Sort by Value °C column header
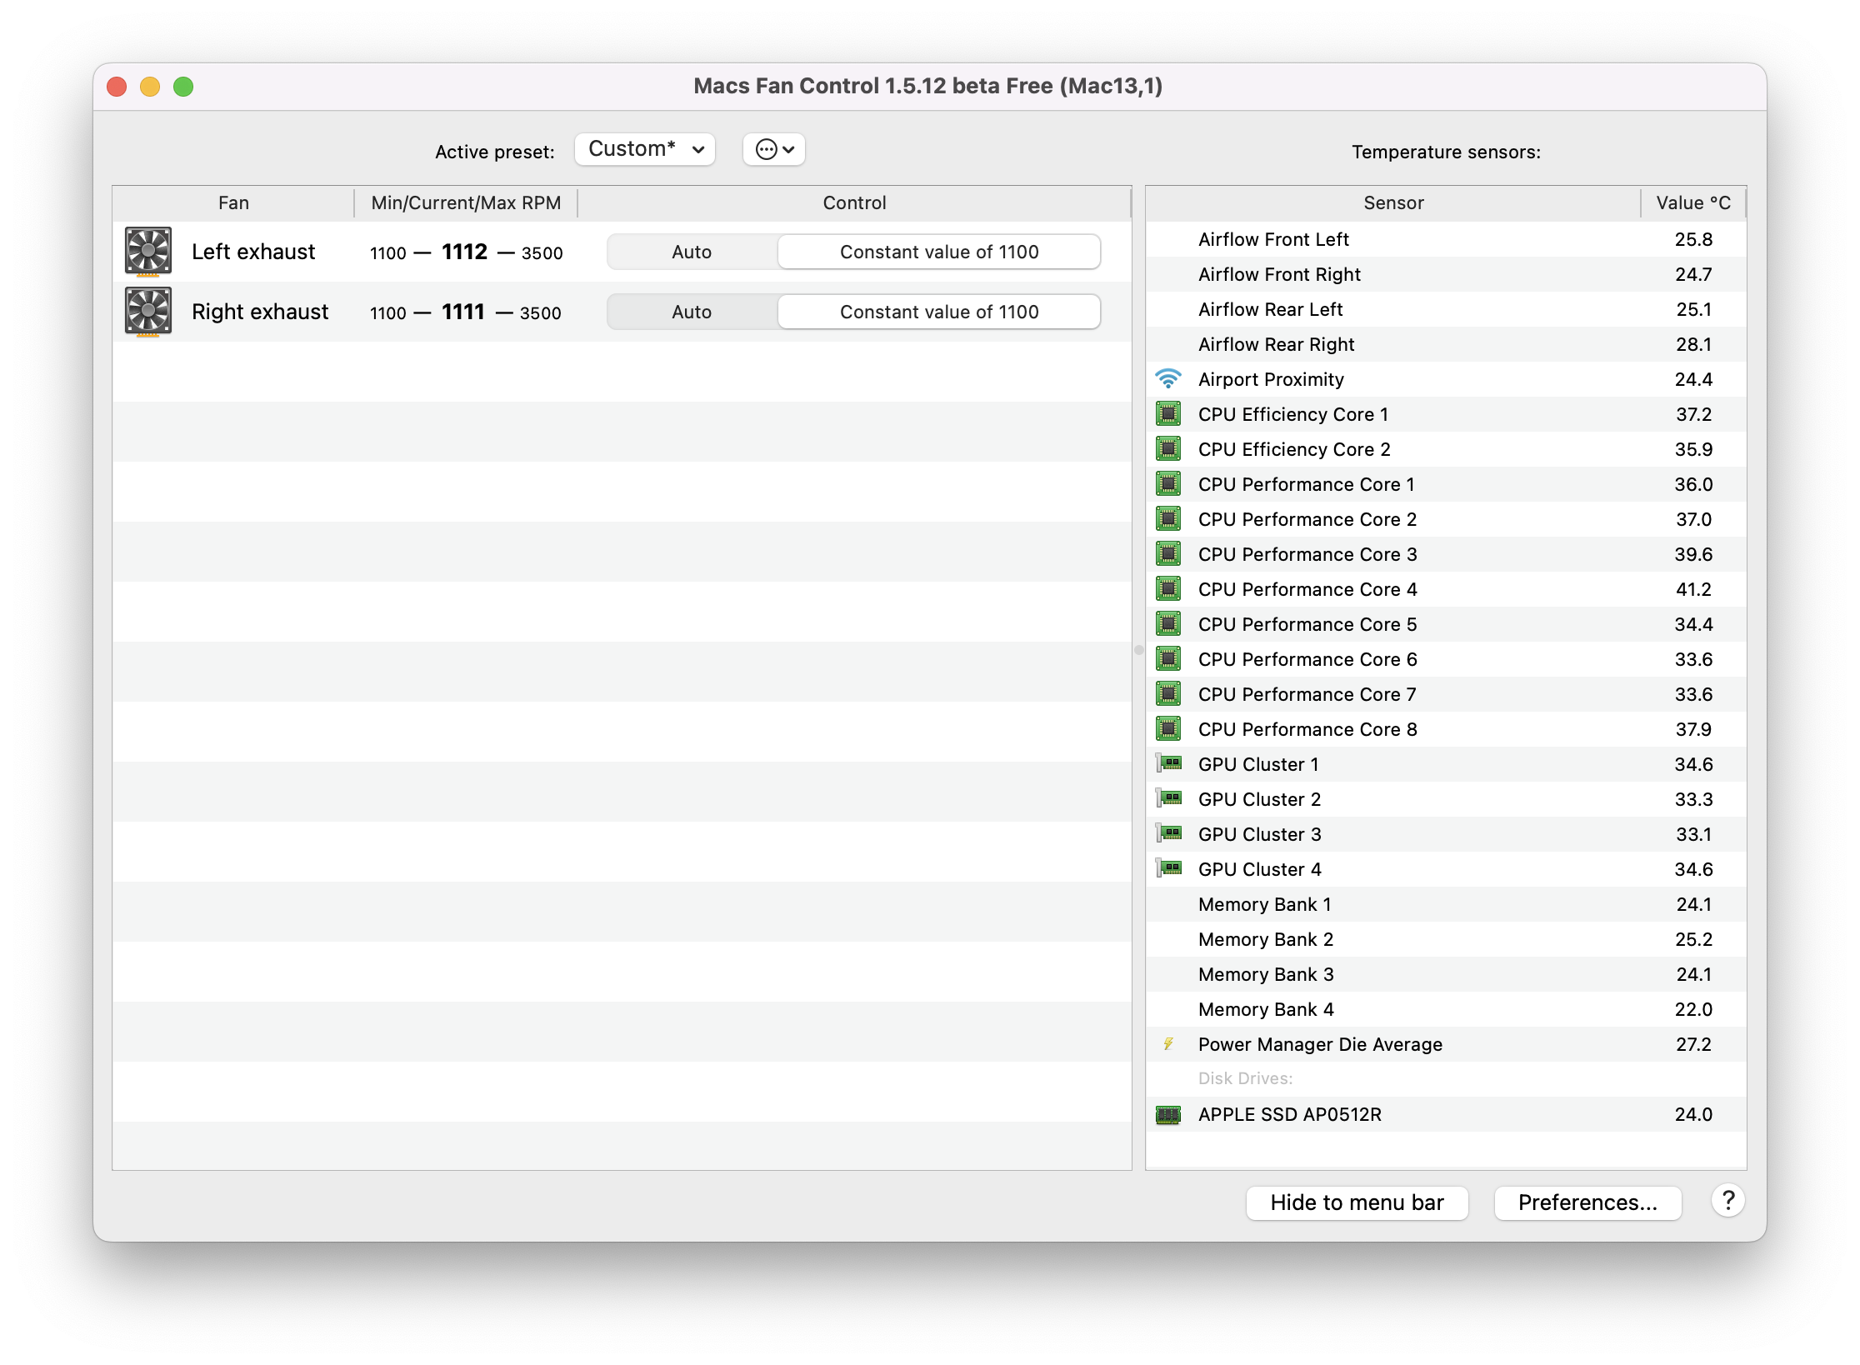1860x1365 pixels. pos(1692,202)
